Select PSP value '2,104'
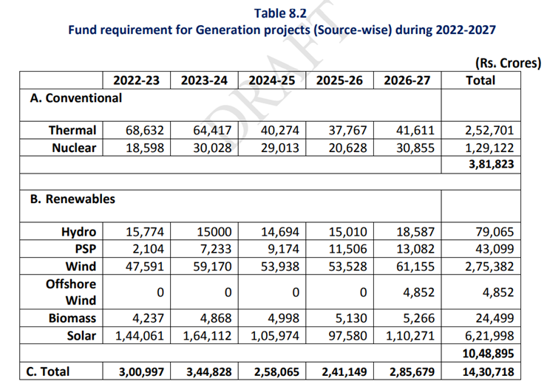This screenshot has width=547, height=384. [x=149, y=249]
